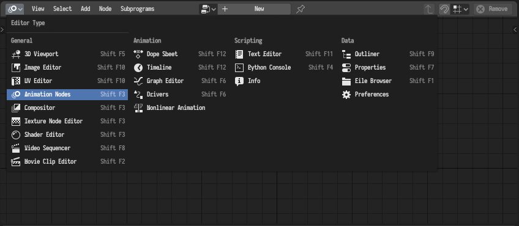The image size is (519, 226).
Task: Open the Add menu
Action: 86,9
